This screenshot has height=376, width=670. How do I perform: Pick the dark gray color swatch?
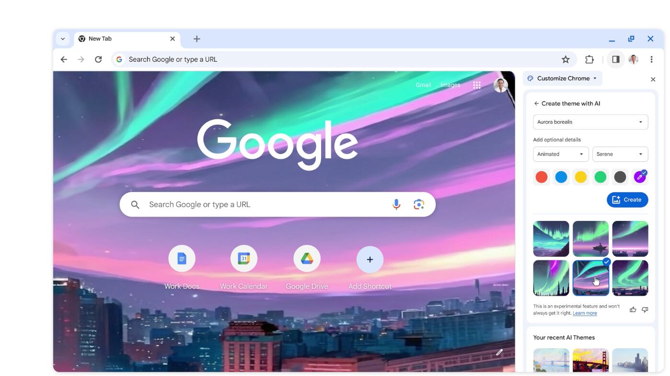[x=620, y=177]
